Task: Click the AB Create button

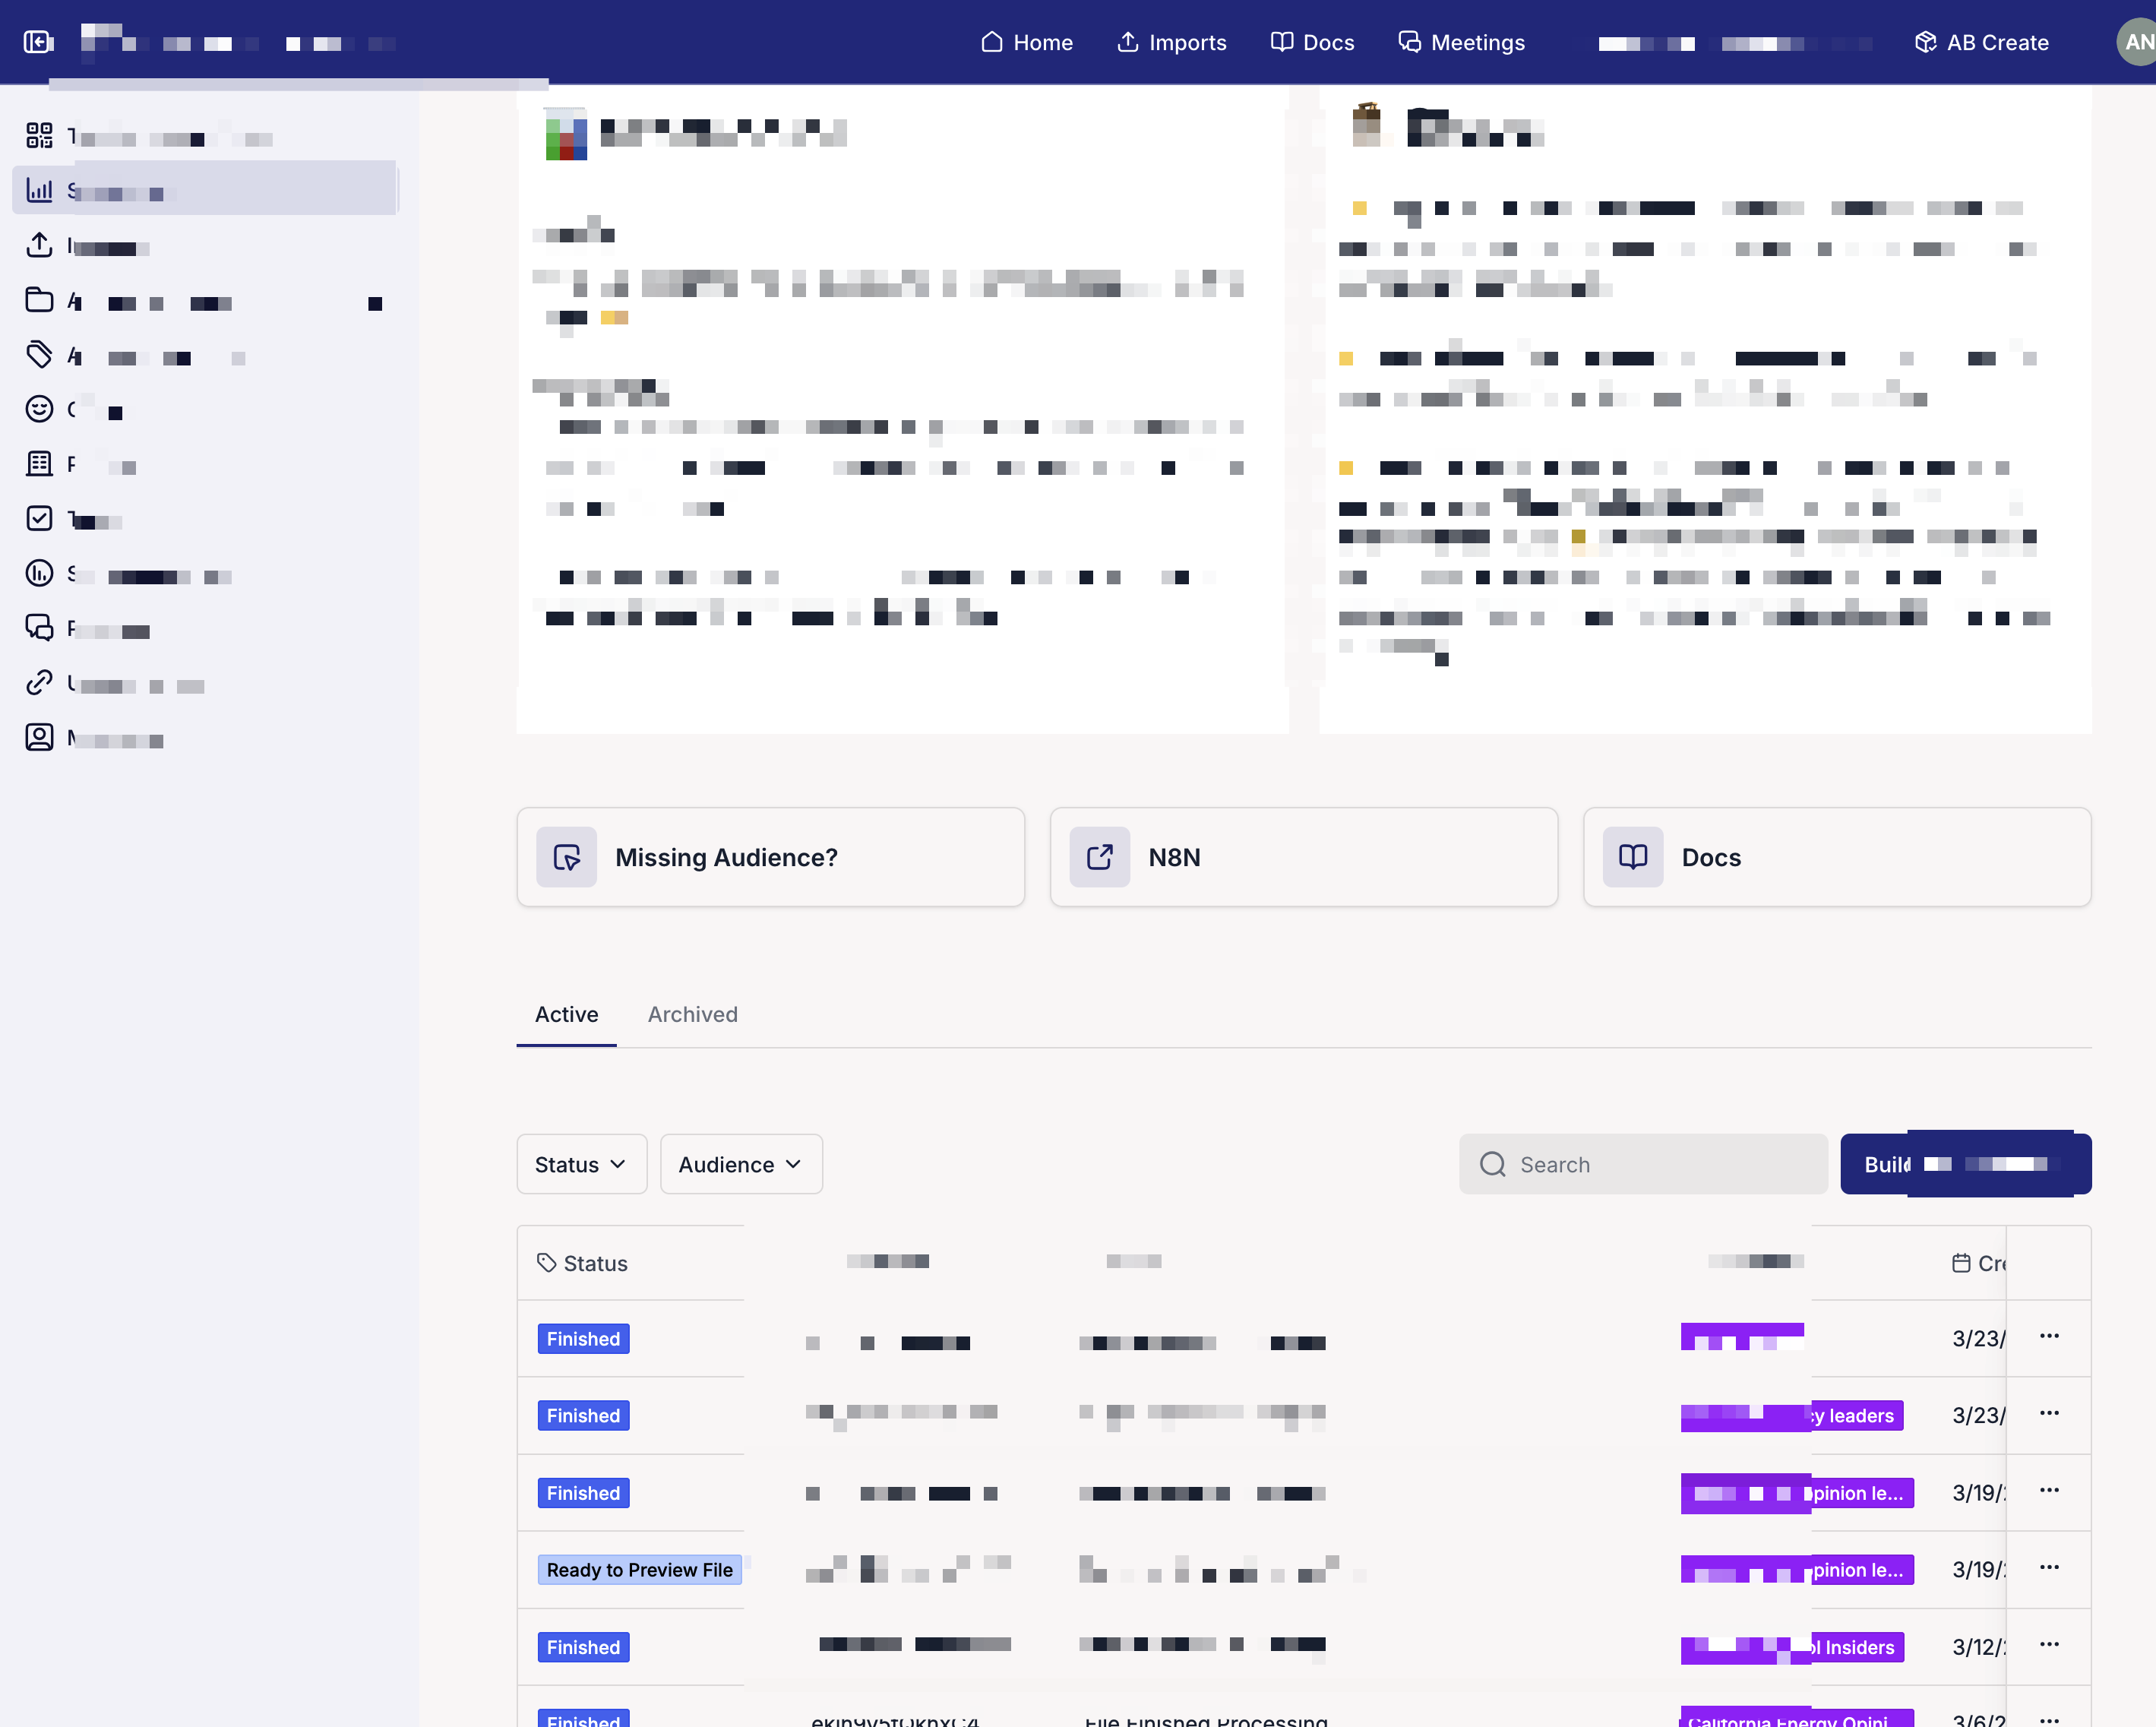Action: pos(1981,42)
